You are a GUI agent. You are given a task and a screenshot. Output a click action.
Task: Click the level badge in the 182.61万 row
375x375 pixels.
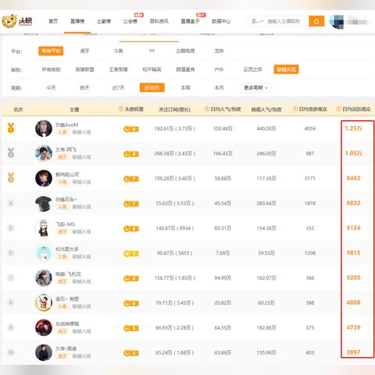(x=131, y=129)
